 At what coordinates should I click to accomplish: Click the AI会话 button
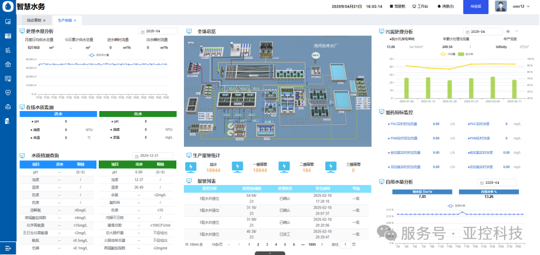coord(475,6)
